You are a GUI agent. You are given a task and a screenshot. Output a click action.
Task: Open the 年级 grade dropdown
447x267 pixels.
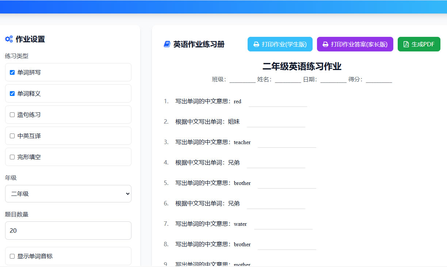pos(68,194)
